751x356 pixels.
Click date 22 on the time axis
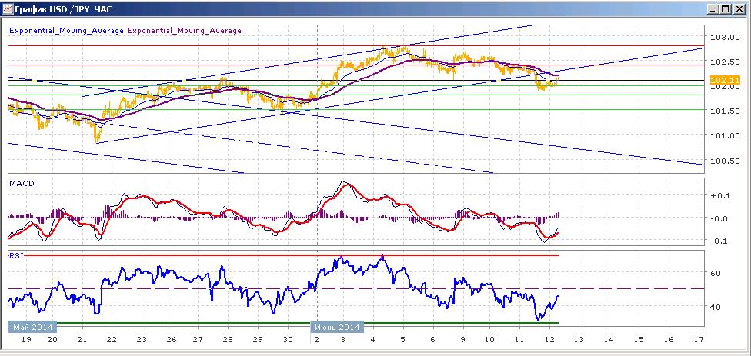coord(111,339)
